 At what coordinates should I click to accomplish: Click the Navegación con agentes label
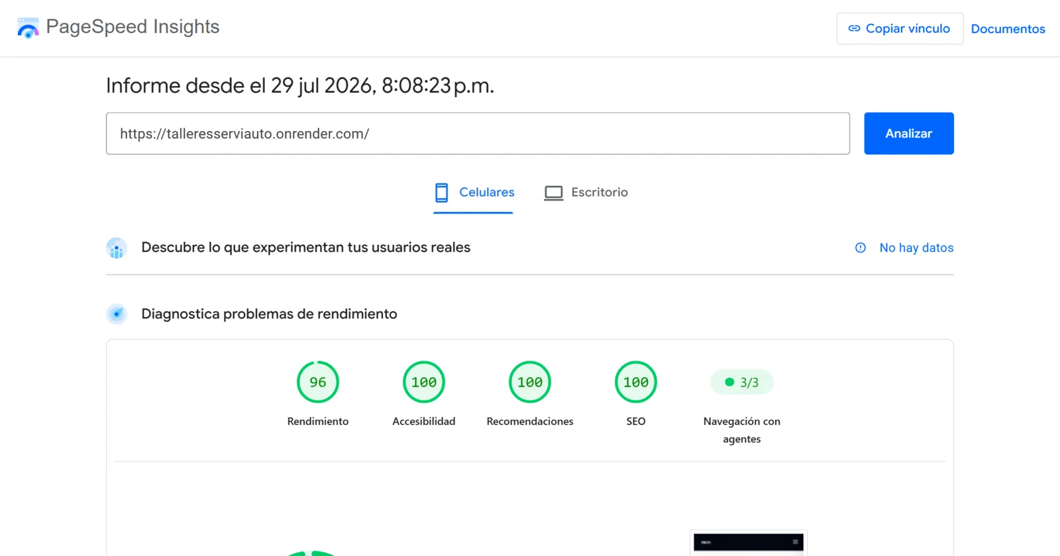tap(742, 430)
